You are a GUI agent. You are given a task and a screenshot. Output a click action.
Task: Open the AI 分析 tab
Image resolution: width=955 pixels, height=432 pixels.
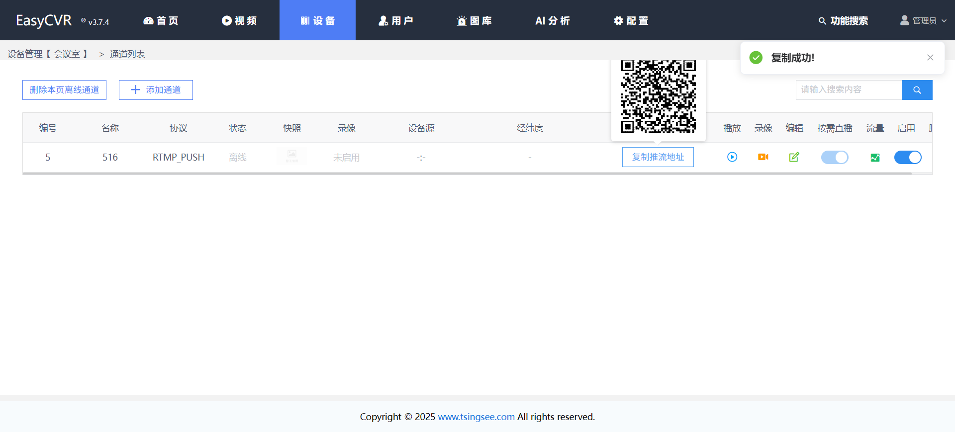[x=552, y=20]
